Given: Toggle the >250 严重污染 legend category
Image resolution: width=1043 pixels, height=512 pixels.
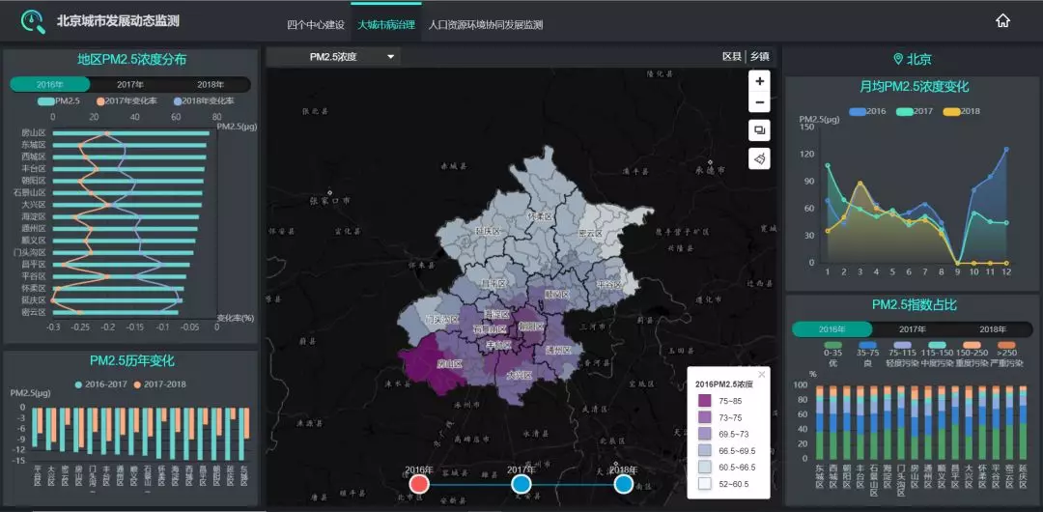Looking at the screenshot, I should [x=1006, y=353].
